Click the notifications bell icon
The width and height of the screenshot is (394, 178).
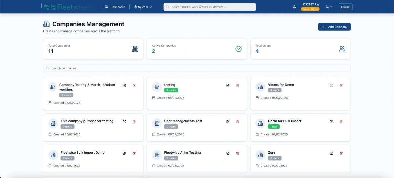295,7
